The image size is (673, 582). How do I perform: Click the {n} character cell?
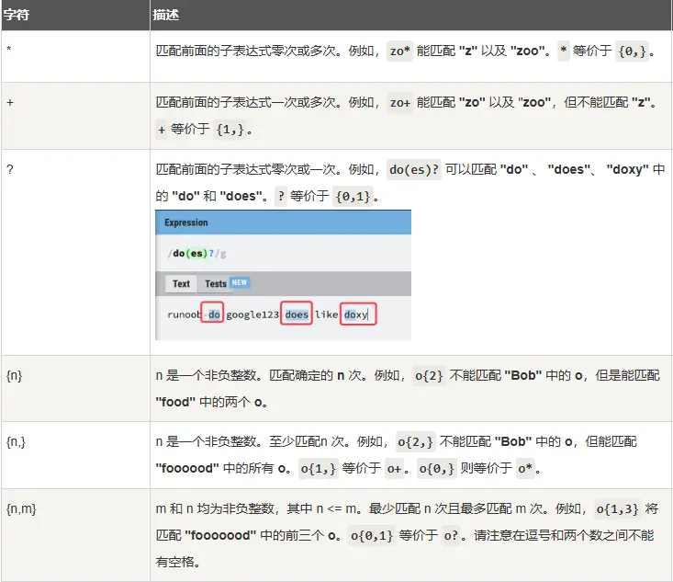click(16, 375)
